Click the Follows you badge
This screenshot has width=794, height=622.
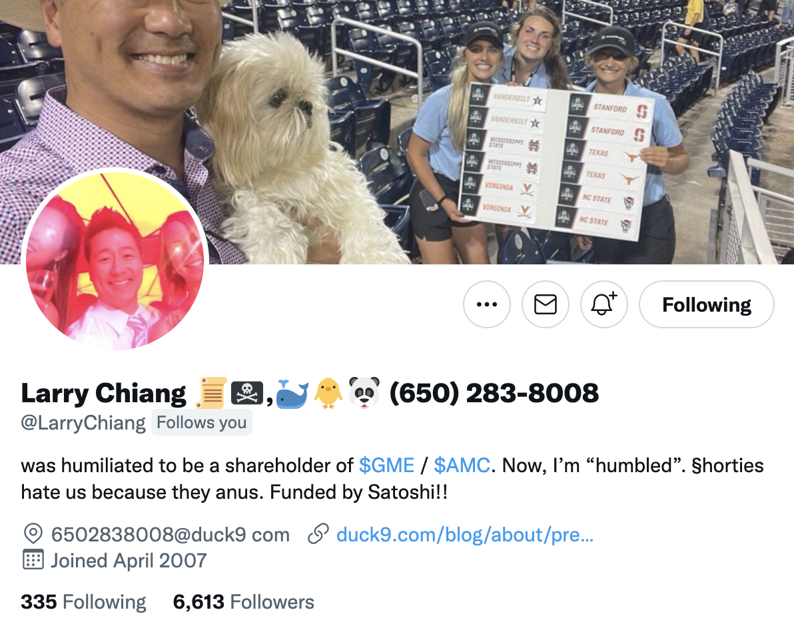[x=202, y=423]
